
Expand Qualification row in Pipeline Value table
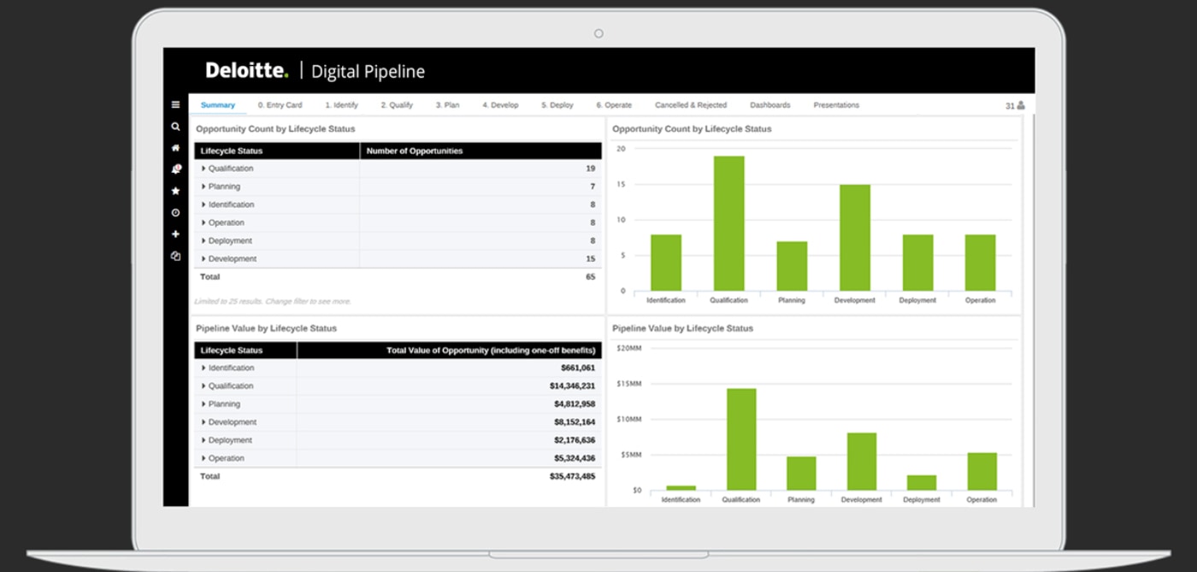pyautogui.click(x=203, y=386)
